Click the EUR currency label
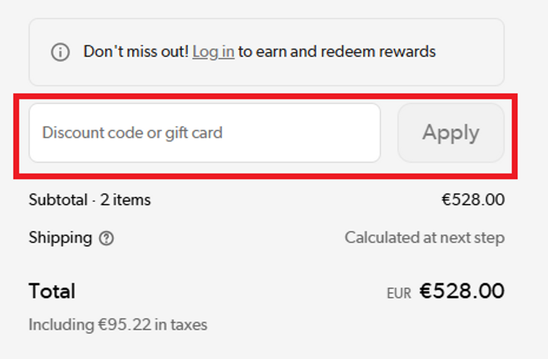Image resolution: width=548 pixels, height=359 pixels. click(399, 293)
